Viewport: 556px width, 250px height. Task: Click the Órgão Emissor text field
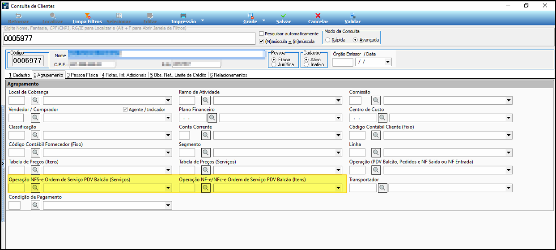point(343,62)
